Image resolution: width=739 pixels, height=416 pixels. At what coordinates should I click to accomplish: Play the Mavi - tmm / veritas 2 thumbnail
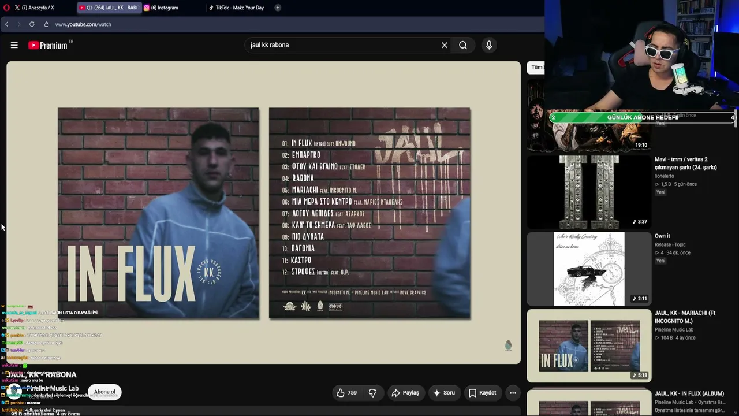pos(589,192)
